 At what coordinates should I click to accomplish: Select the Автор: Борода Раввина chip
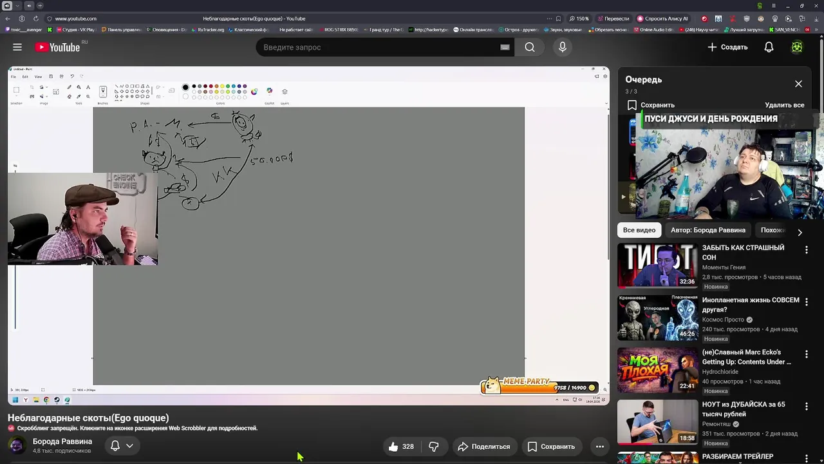[x=707, y=230]
